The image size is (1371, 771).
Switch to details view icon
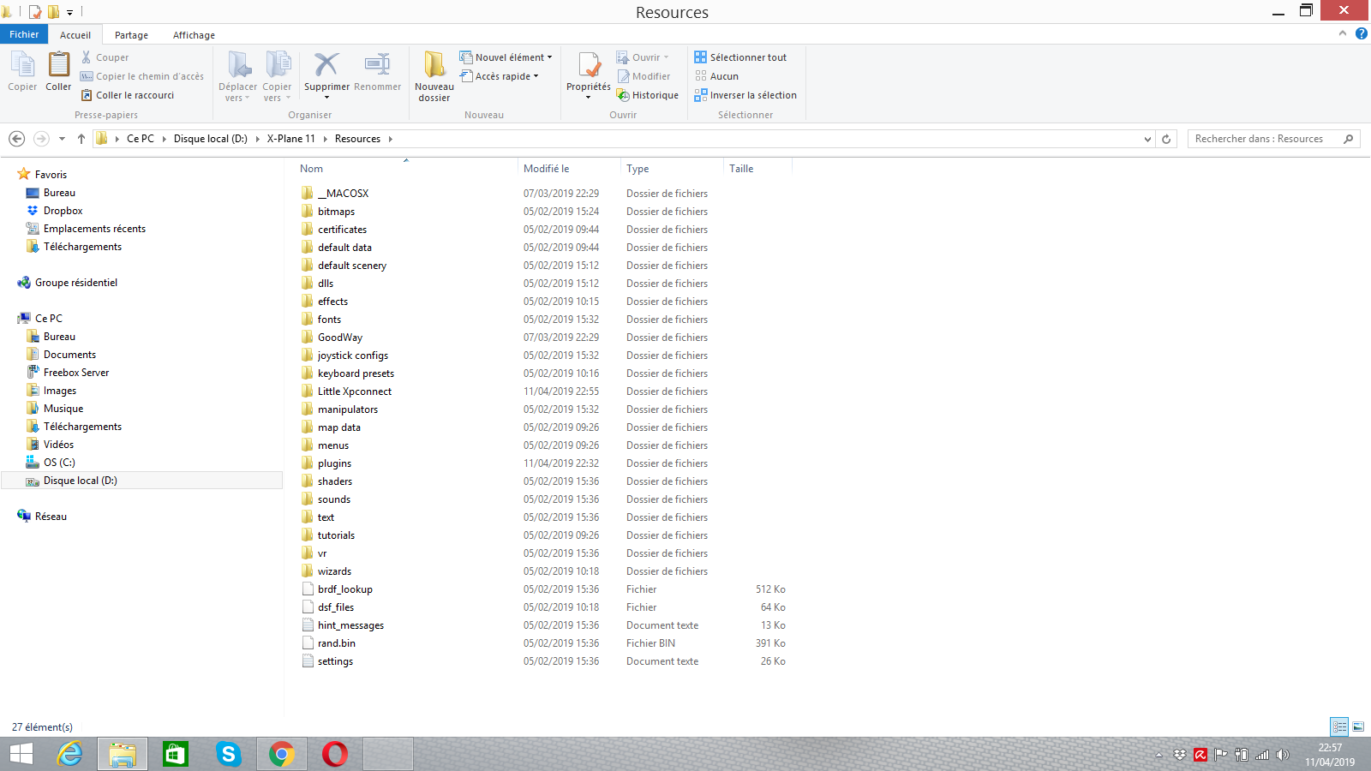(1339, 726)
